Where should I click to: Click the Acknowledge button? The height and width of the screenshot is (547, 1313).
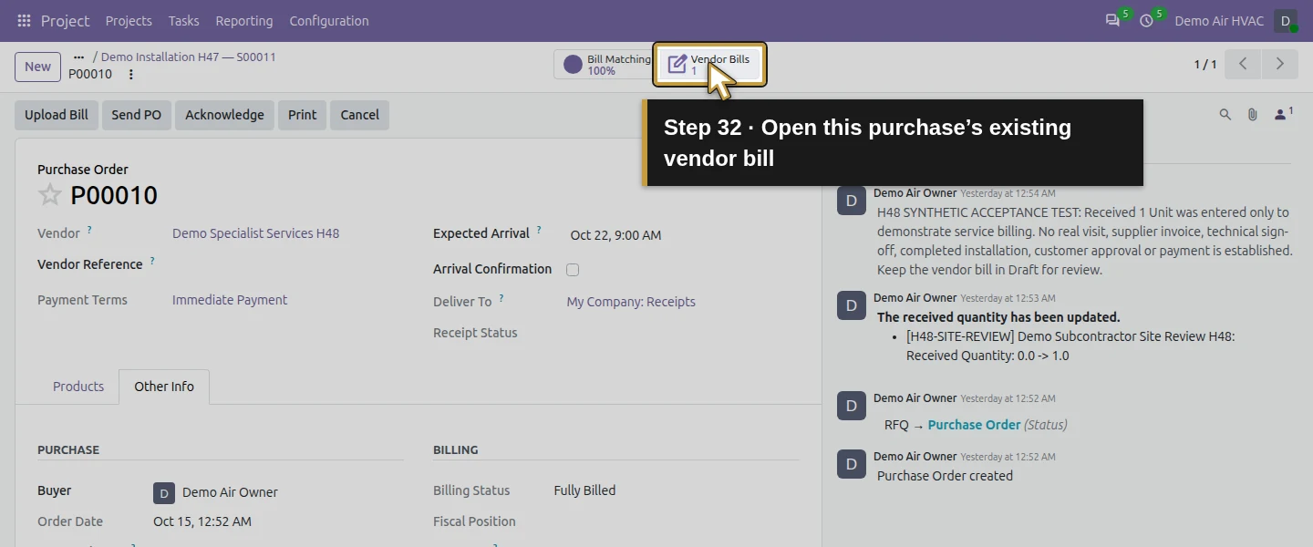pos(224,115)
